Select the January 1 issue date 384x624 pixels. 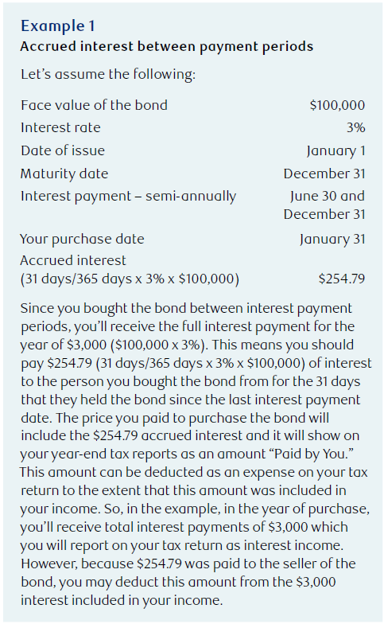pyautogui.click(x=336, y=151)
